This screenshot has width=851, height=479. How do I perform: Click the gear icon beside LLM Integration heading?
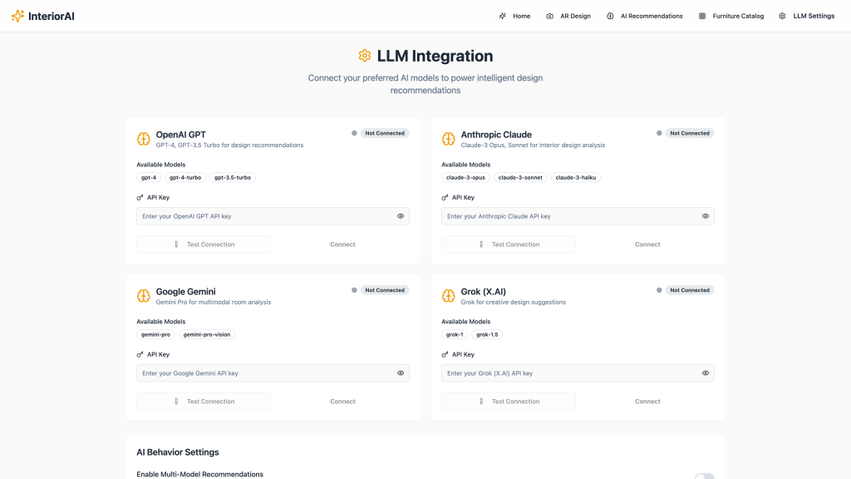pos(365,56)
